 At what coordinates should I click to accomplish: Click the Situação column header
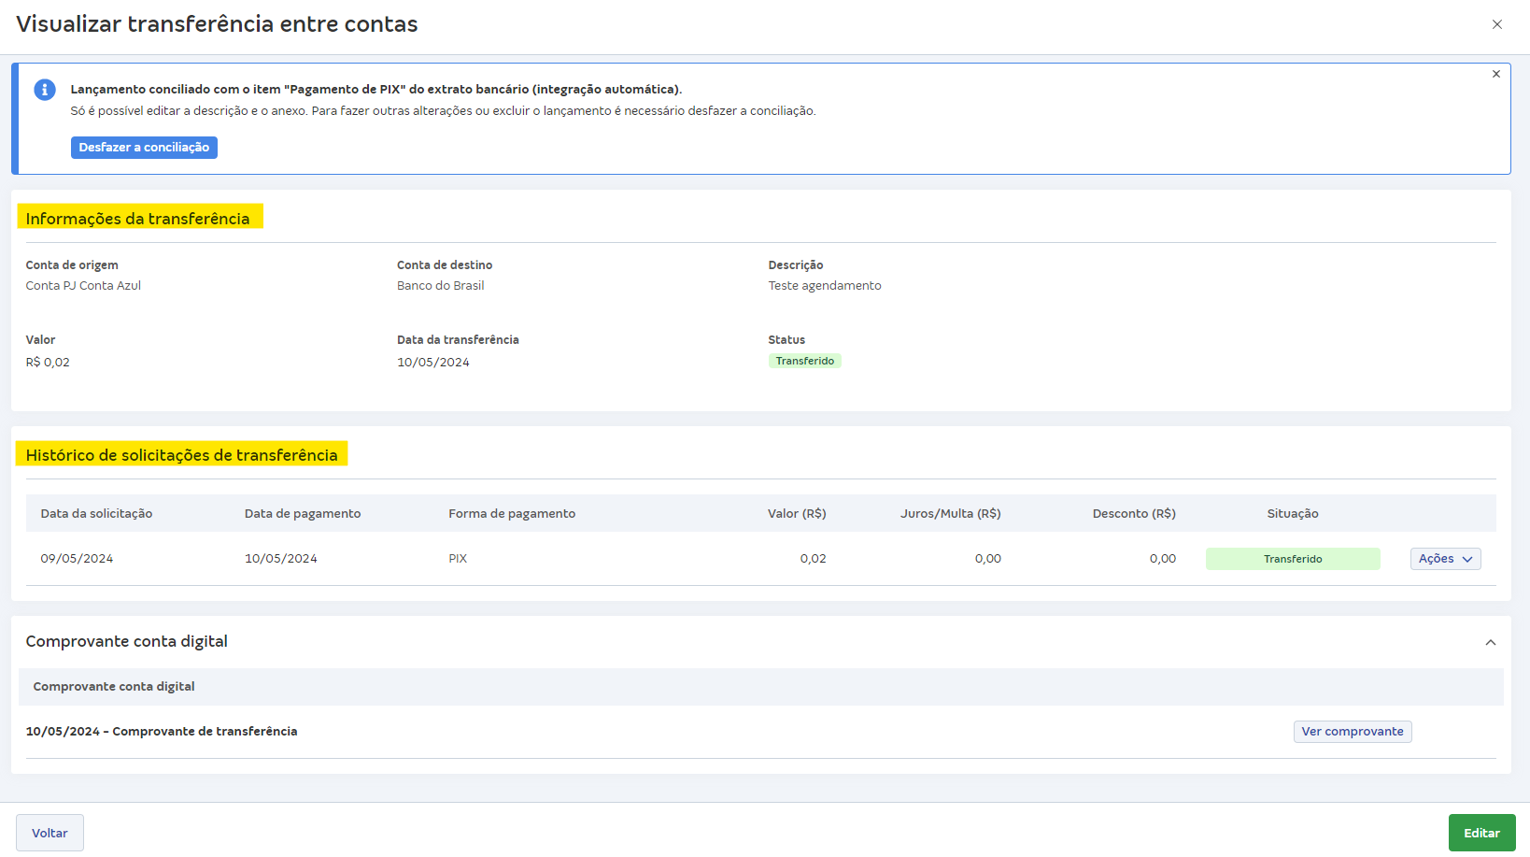pyautogui.click(x=1292, y=514)
